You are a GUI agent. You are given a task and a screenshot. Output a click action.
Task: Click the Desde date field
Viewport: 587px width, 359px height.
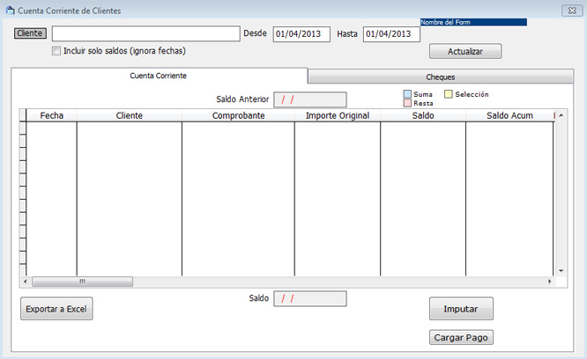[x=301, y=34]
